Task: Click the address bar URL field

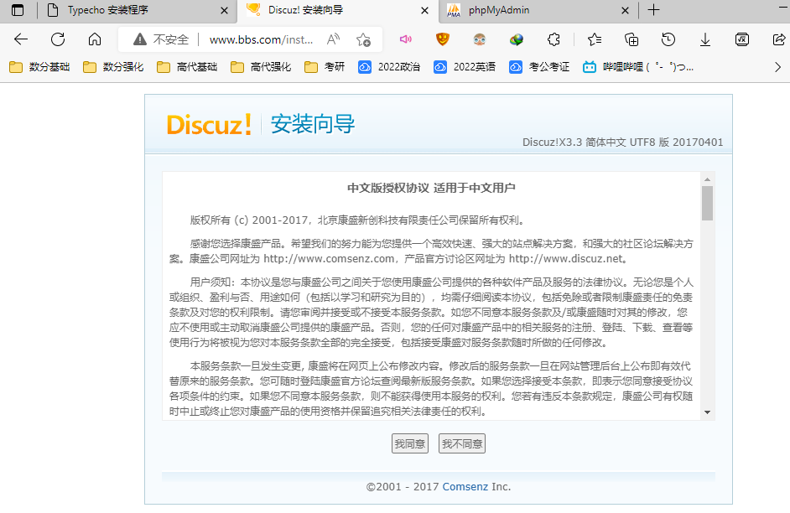Action: tap(260, 39)
